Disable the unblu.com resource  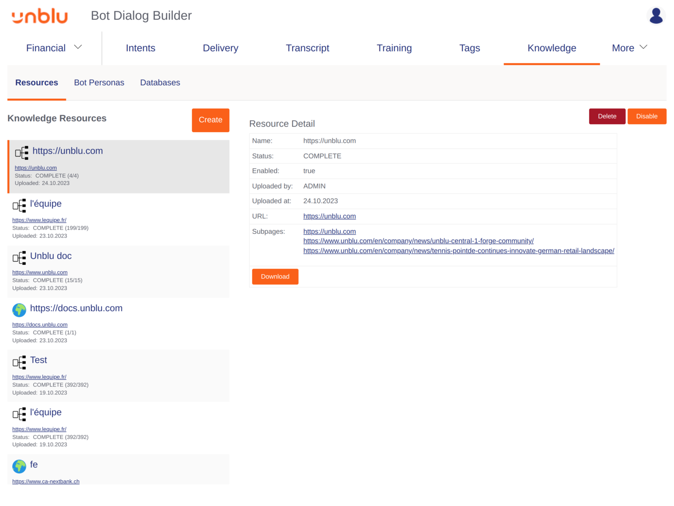[x=647, y=116]
